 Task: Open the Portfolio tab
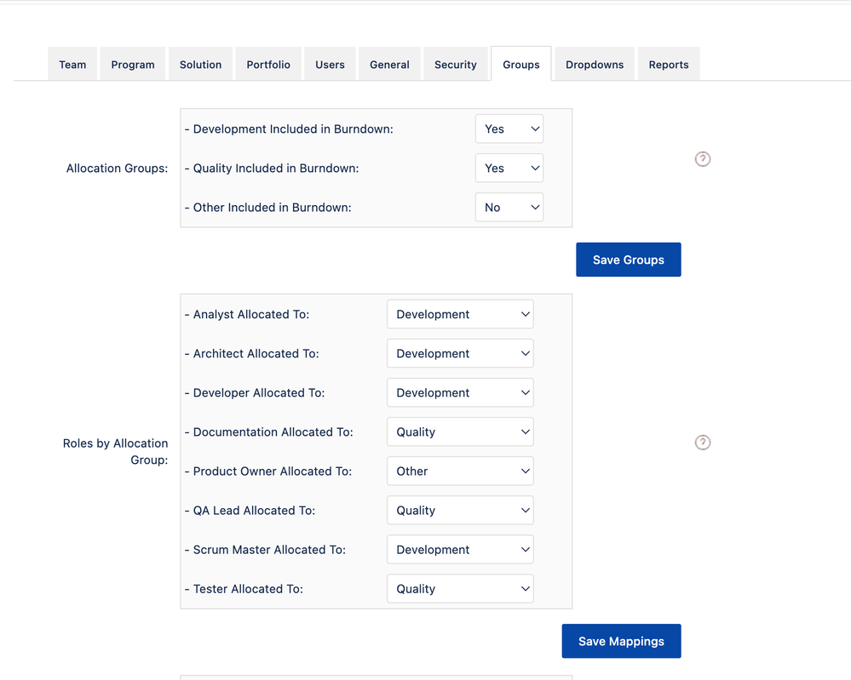pos(268,64)
